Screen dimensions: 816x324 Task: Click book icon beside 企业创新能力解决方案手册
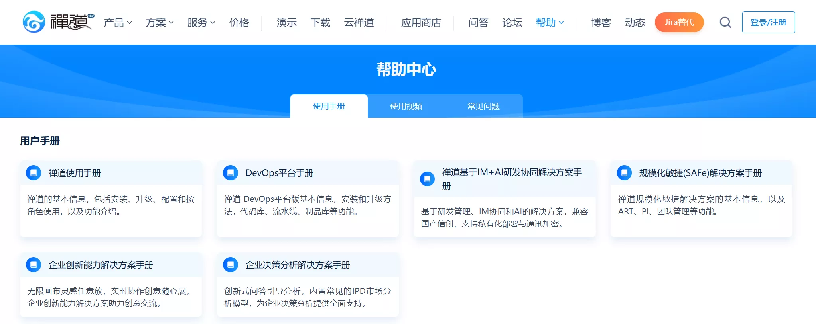pos(34,265)
